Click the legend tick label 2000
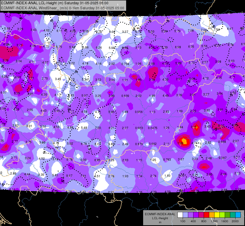Image resolution: width=245 pixels, height=226 pixels. click(x=235, y=221)
